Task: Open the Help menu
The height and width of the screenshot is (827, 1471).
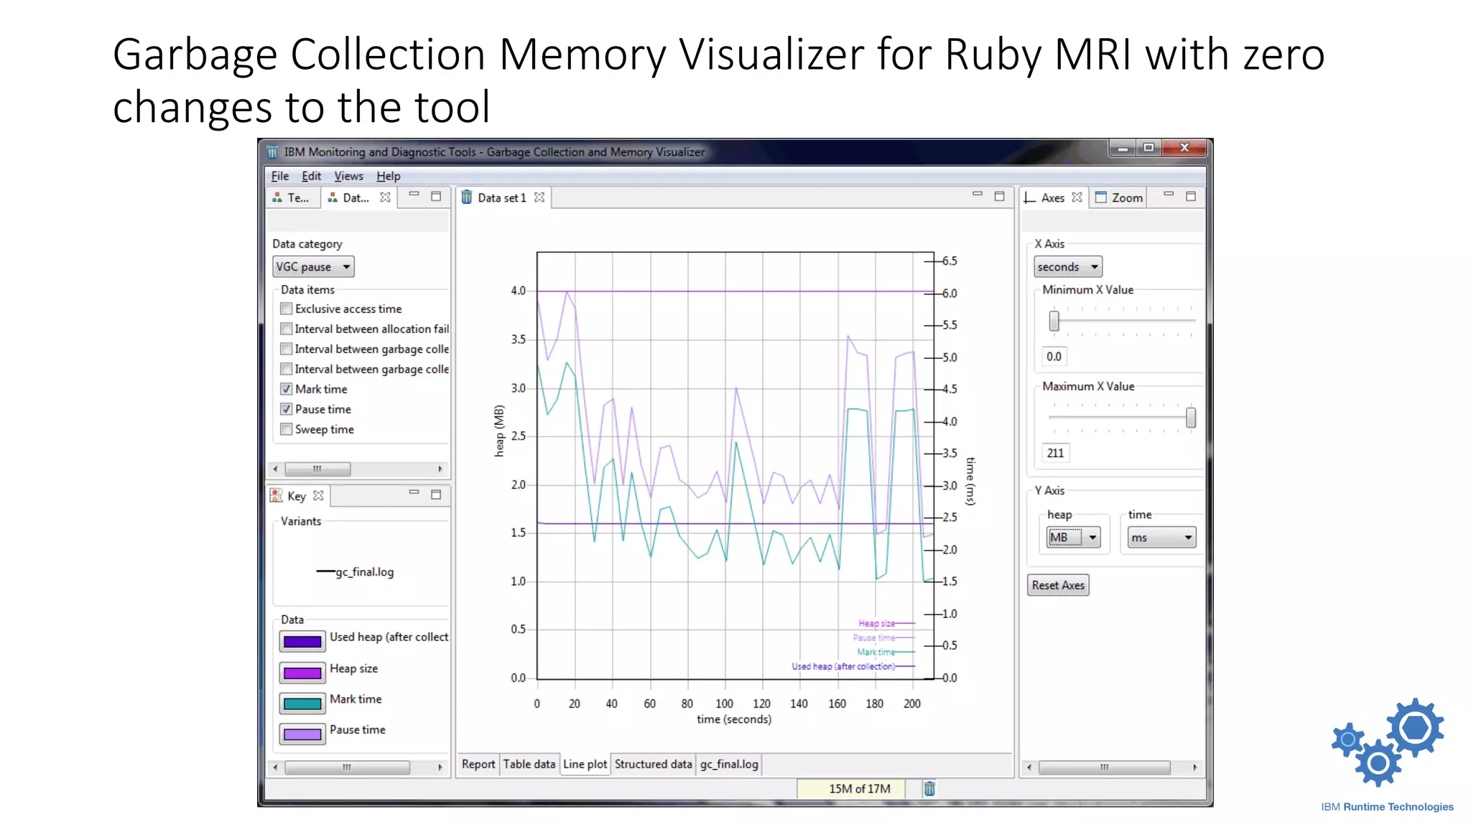Action: point(389,176)
